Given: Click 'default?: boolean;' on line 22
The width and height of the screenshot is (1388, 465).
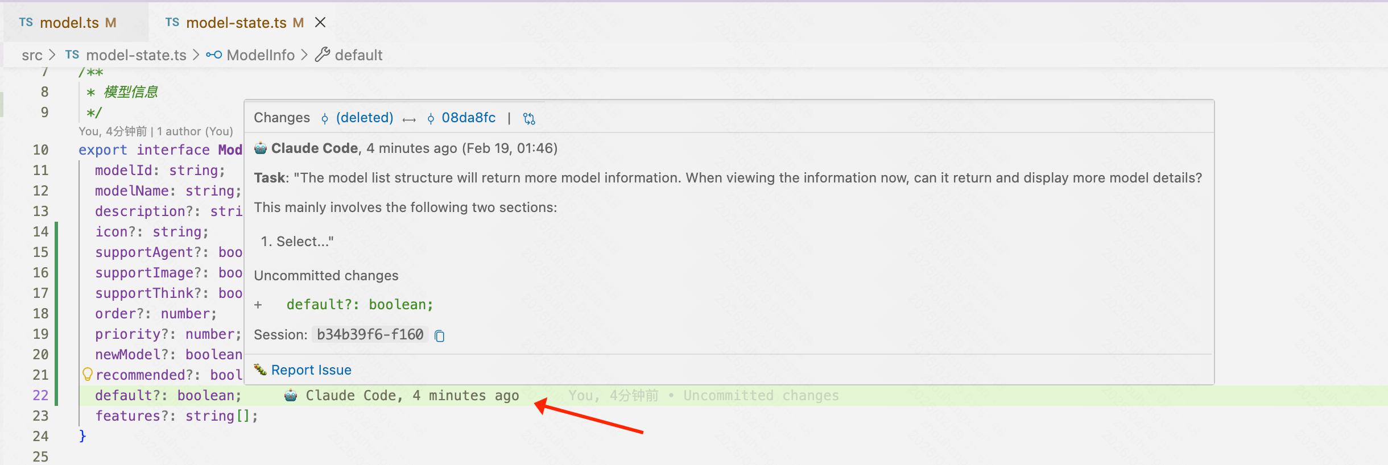Looking at the screenshot, I should pyautogui.click(x=168, y=396).
